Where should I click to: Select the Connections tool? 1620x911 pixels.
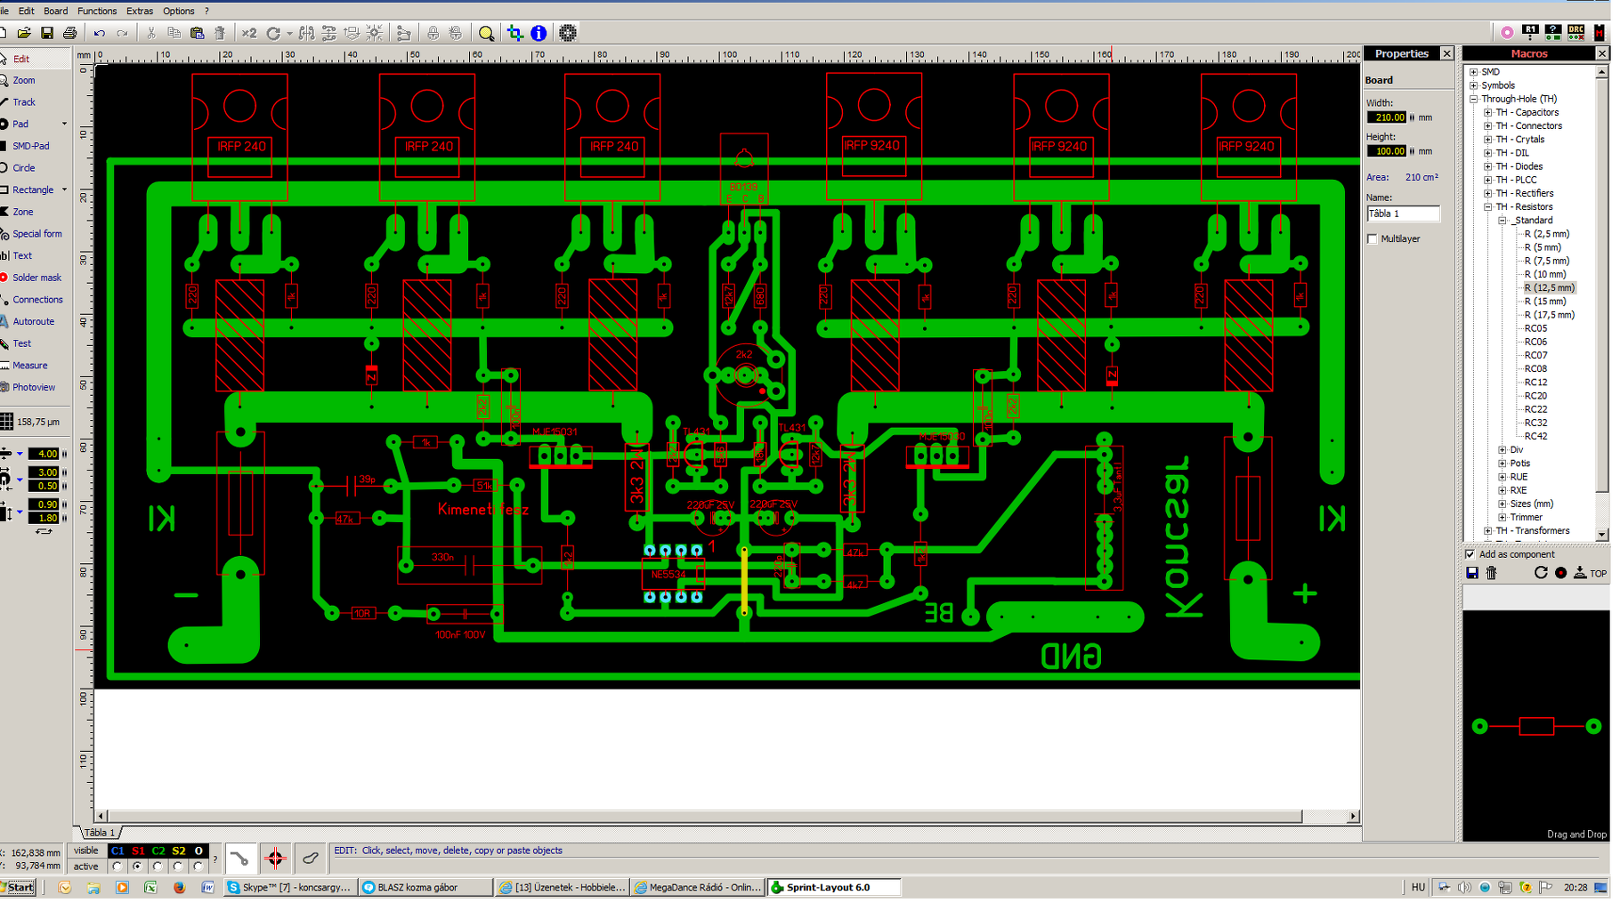(x=37, y=300)
